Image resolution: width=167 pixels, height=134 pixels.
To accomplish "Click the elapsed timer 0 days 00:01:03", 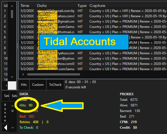I will tap(80, 82).
